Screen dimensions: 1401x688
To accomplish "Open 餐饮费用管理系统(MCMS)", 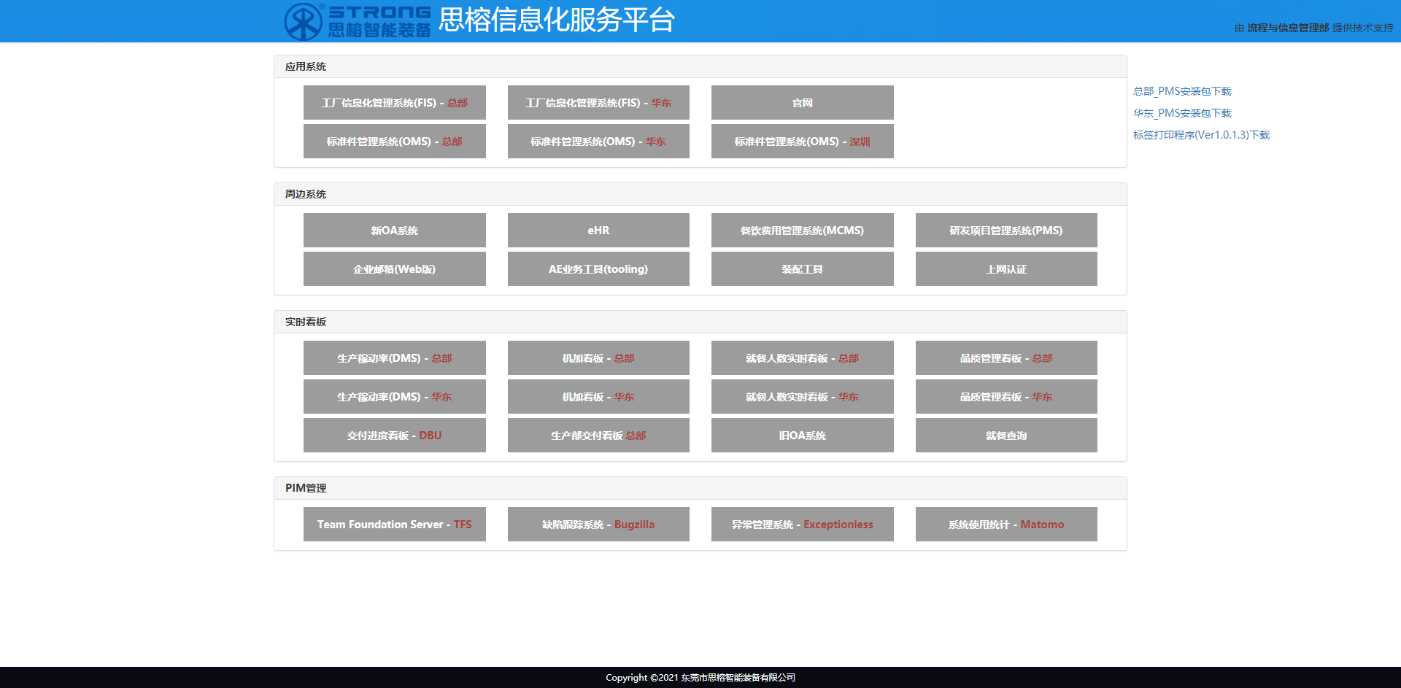I will click(x=803, y=231).
